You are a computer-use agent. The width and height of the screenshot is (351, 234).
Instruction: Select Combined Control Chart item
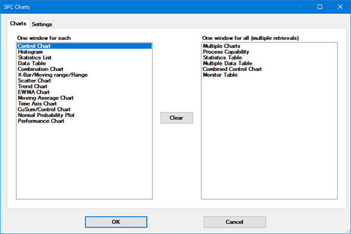coord(232,69)
